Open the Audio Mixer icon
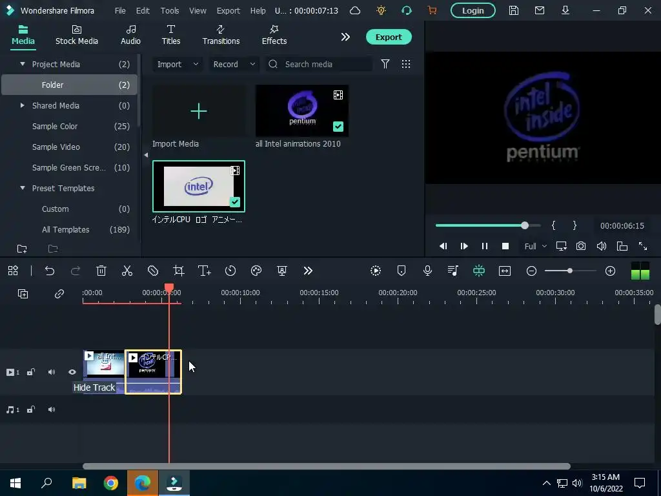The height and width of the screenshot is (496, 661). 453,271
